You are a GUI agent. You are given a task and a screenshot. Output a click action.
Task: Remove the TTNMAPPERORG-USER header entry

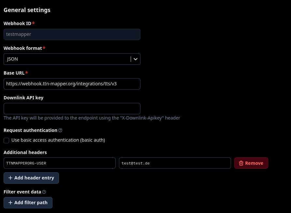coord(251,163)
